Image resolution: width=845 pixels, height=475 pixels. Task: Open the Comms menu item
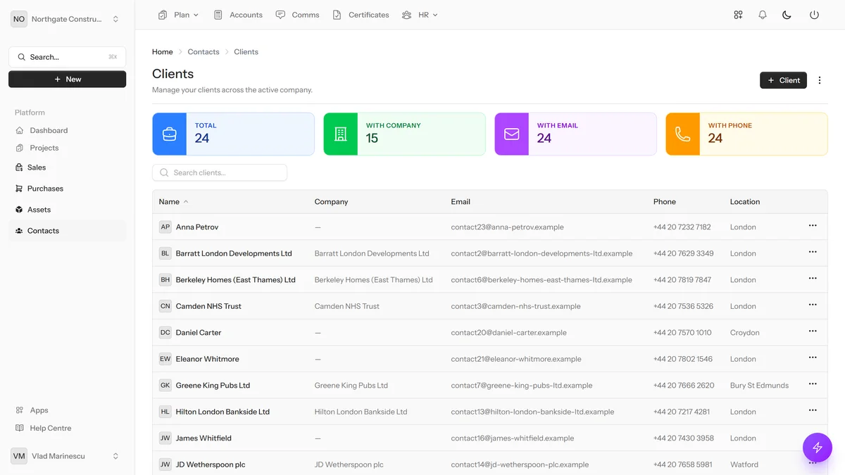[x=298, y=15]
